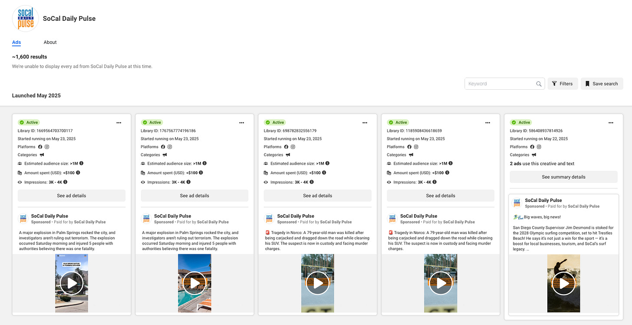Open more options for ad 586408937814926
Image resolution: width=632 pixels, height=325 pixels.
611,123
